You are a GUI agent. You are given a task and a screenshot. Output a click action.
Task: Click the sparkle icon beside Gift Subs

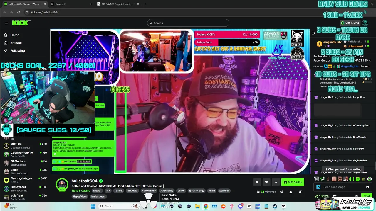pos(276,182)
